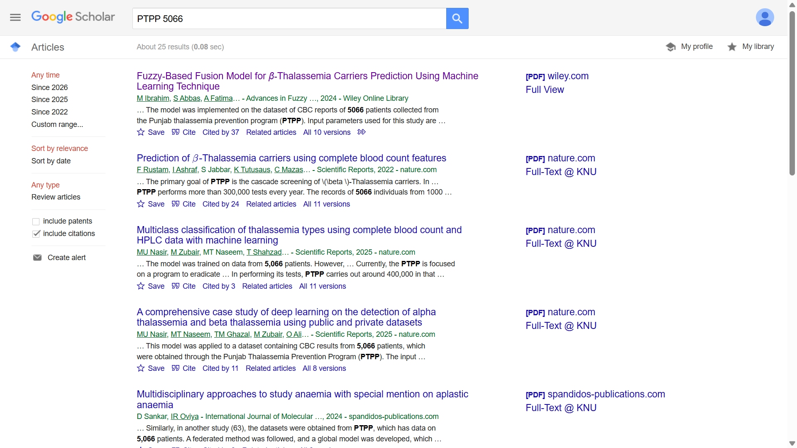Uncheck the include citations checkbox
Screen dimensions: 797x448
pyautogui.click(x=36, y=234)
